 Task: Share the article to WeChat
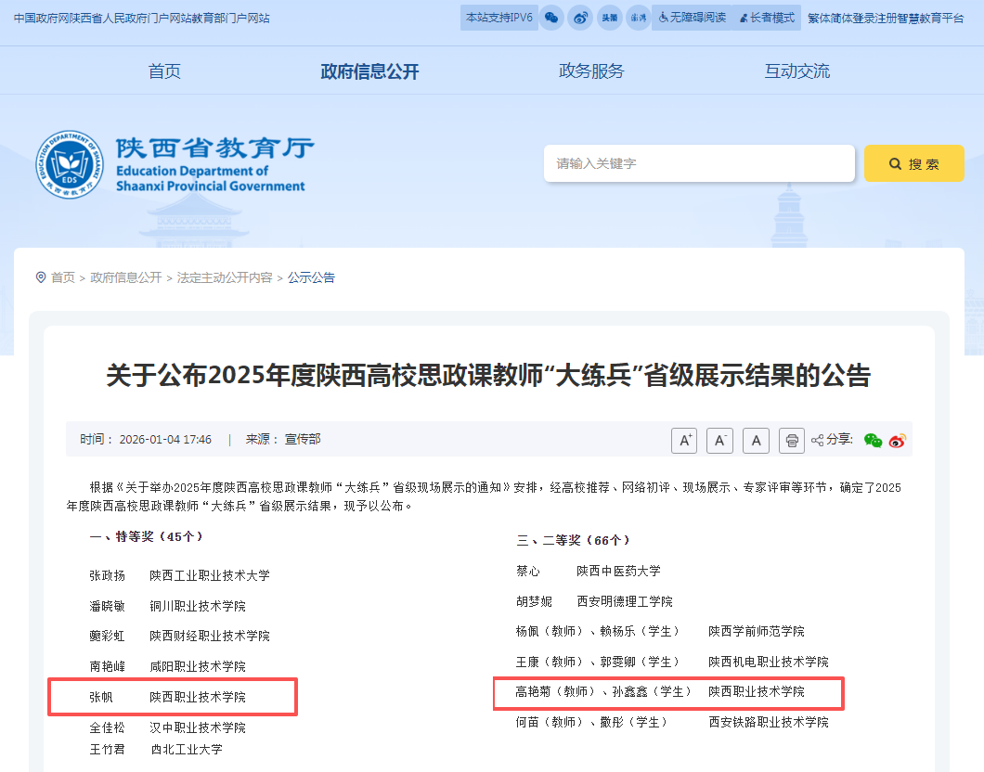(x=873, y=441)
